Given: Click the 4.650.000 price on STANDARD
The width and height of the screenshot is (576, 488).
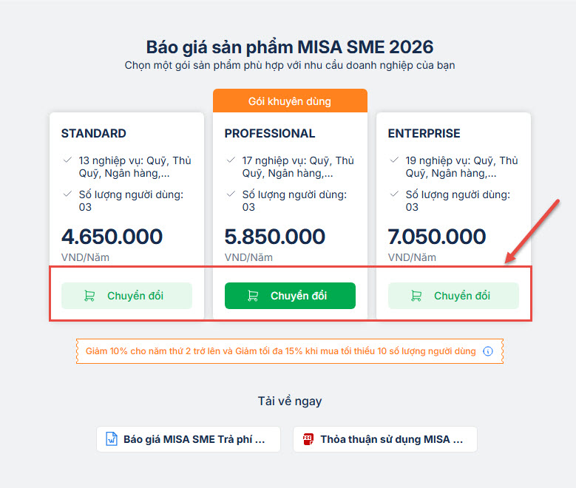Looking at the screenshot, I should [x=112, y=237].
